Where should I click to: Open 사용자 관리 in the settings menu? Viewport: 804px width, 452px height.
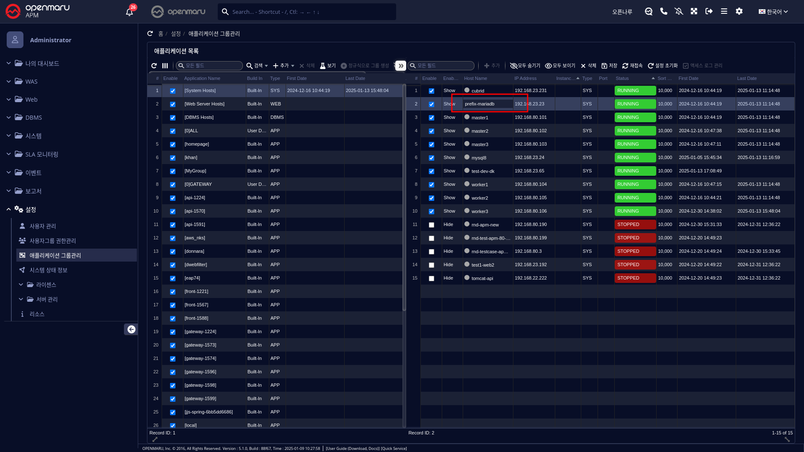[x=43, y=226]
